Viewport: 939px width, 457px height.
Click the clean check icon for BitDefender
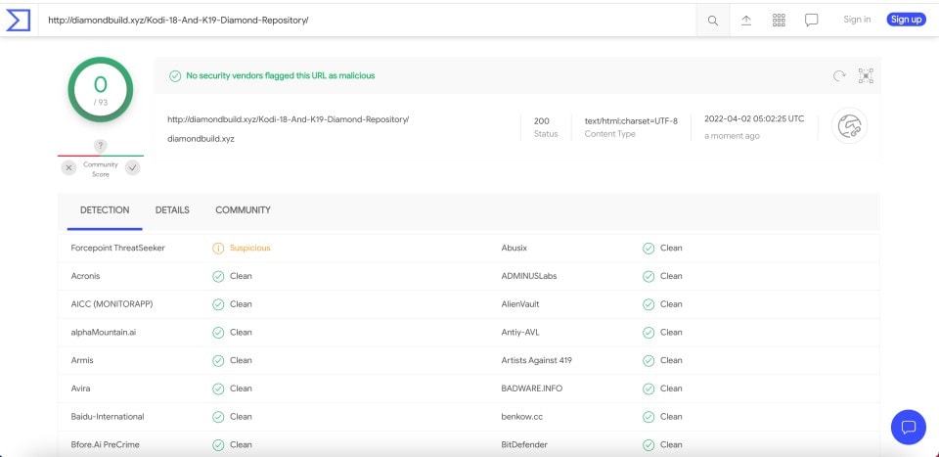point(648,445)
